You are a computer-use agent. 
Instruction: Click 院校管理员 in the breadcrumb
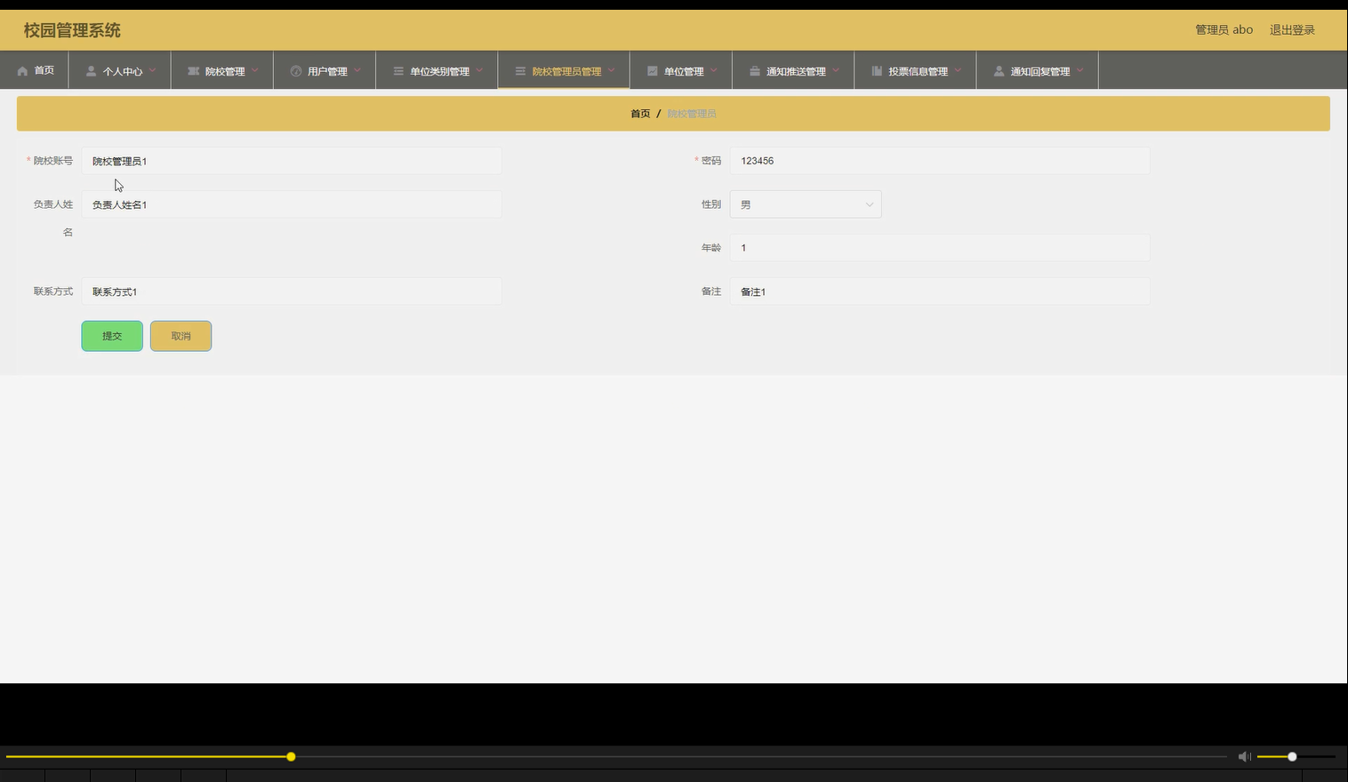pyautogui.click(x=692, y=114)
